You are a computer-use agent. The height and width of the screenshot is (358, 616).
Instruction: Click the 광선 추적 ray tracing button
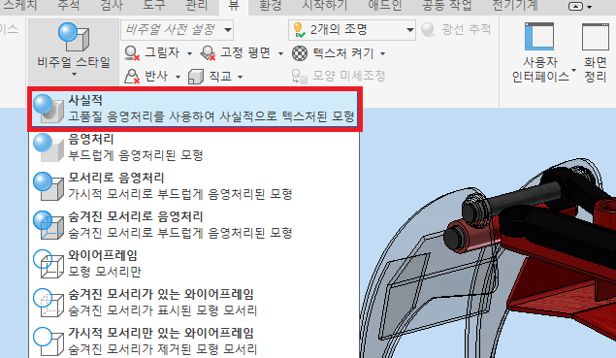click(456, 29)
